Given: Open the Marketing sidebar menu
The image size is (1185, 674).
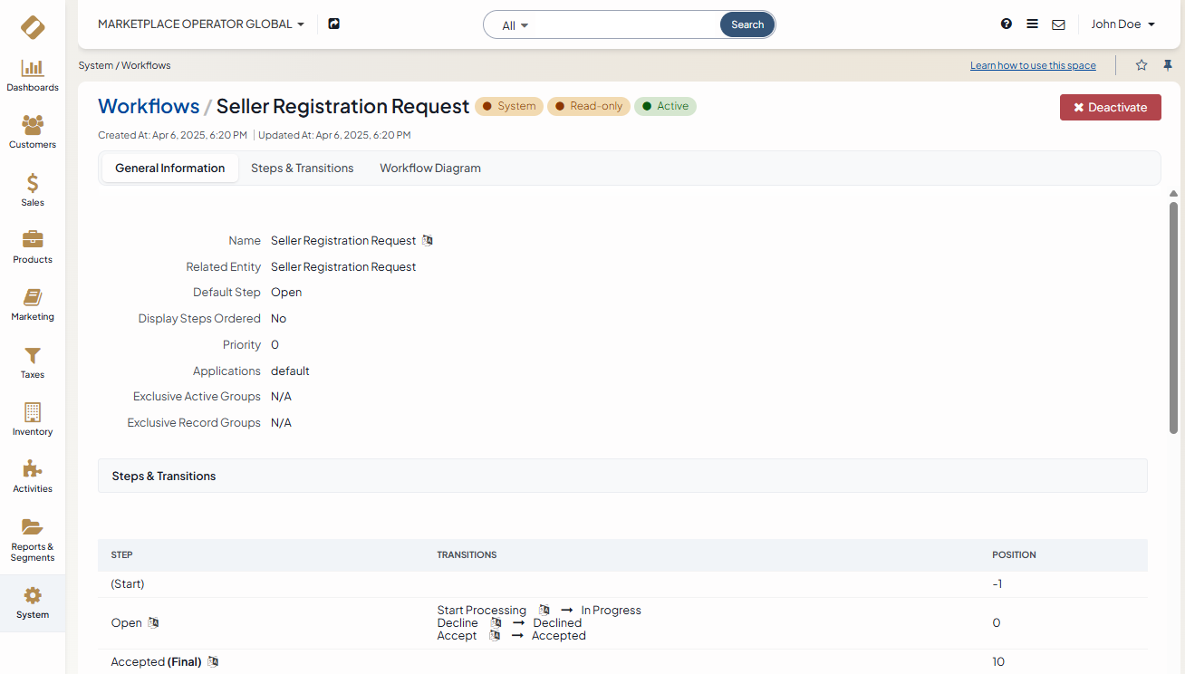Looking at the screenshot, I should pyautogui.click(x=33, y=304).
